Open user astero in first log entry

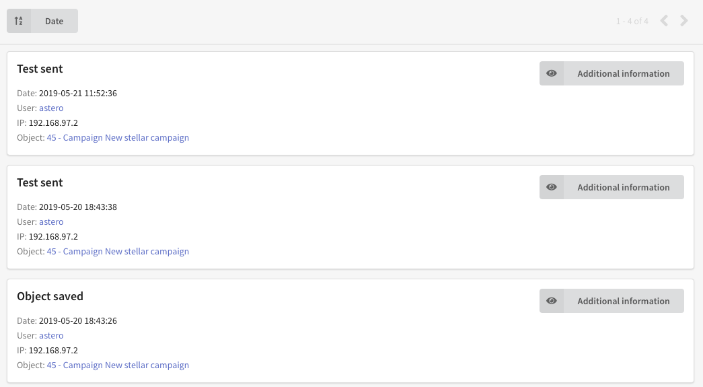51,108
